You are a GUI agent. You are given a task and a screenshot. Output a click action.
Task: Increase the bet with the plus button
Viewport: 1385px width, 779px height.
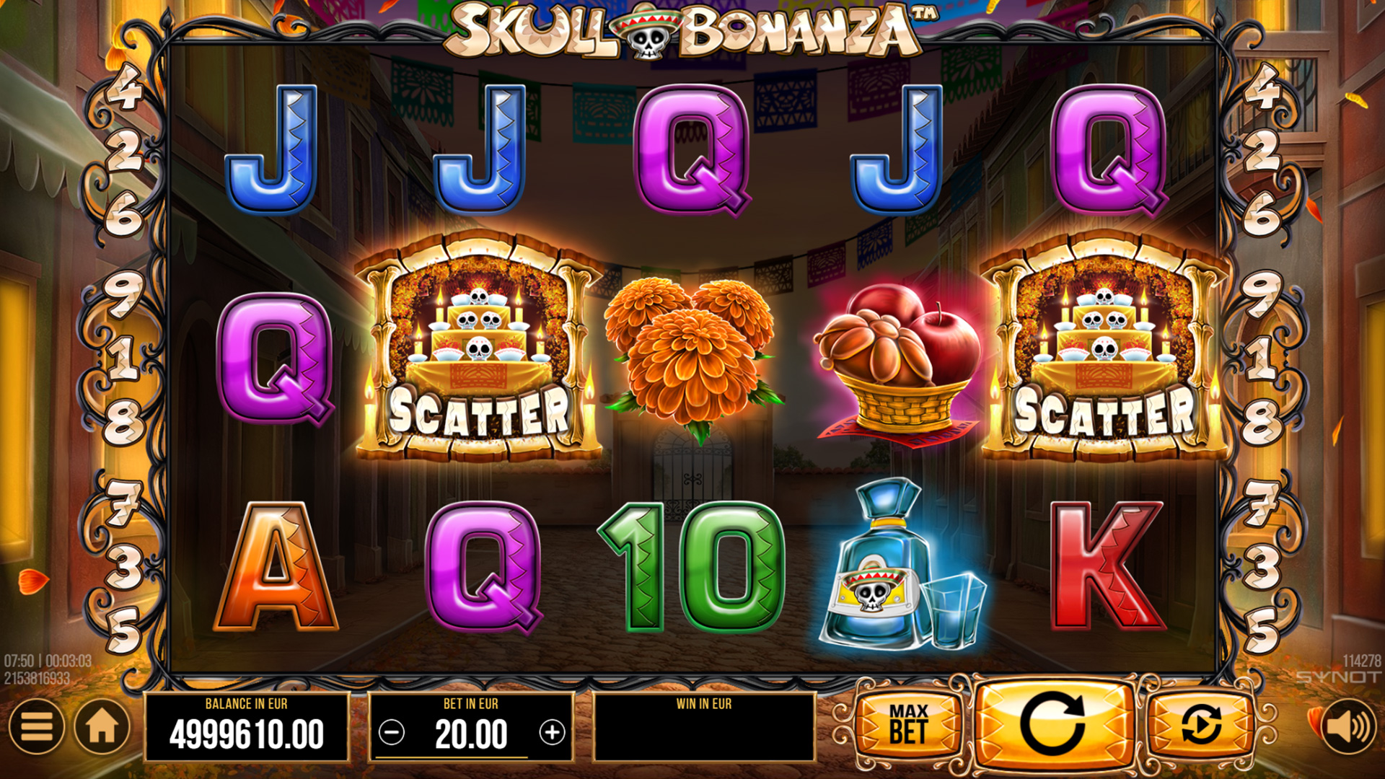[x=552, y=733]
